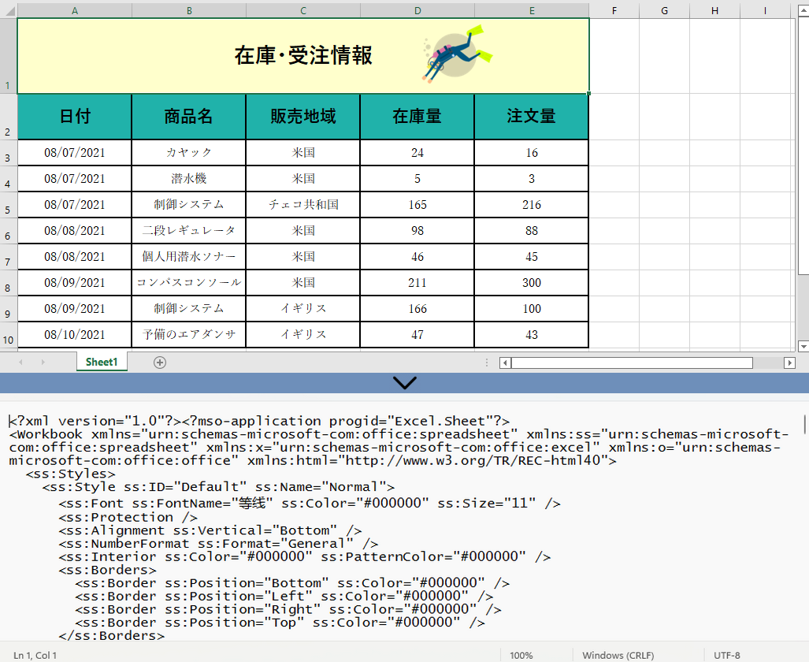Click the down arrow of the vertical scrollbar
The height and width of the screenshot is (662, 809).
(x=803, y=347)
